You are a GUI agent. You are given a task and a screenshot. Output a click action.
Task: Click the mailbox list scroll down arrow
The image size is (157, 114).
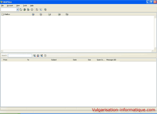pyautogui.click(x=155, y=48)
